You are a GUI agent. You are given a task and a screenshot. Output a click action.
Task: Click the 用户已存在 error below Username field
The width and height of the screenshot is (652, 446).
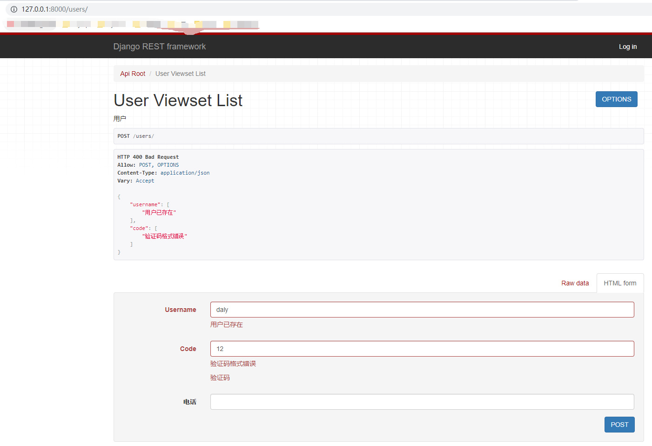pos(226,324)
